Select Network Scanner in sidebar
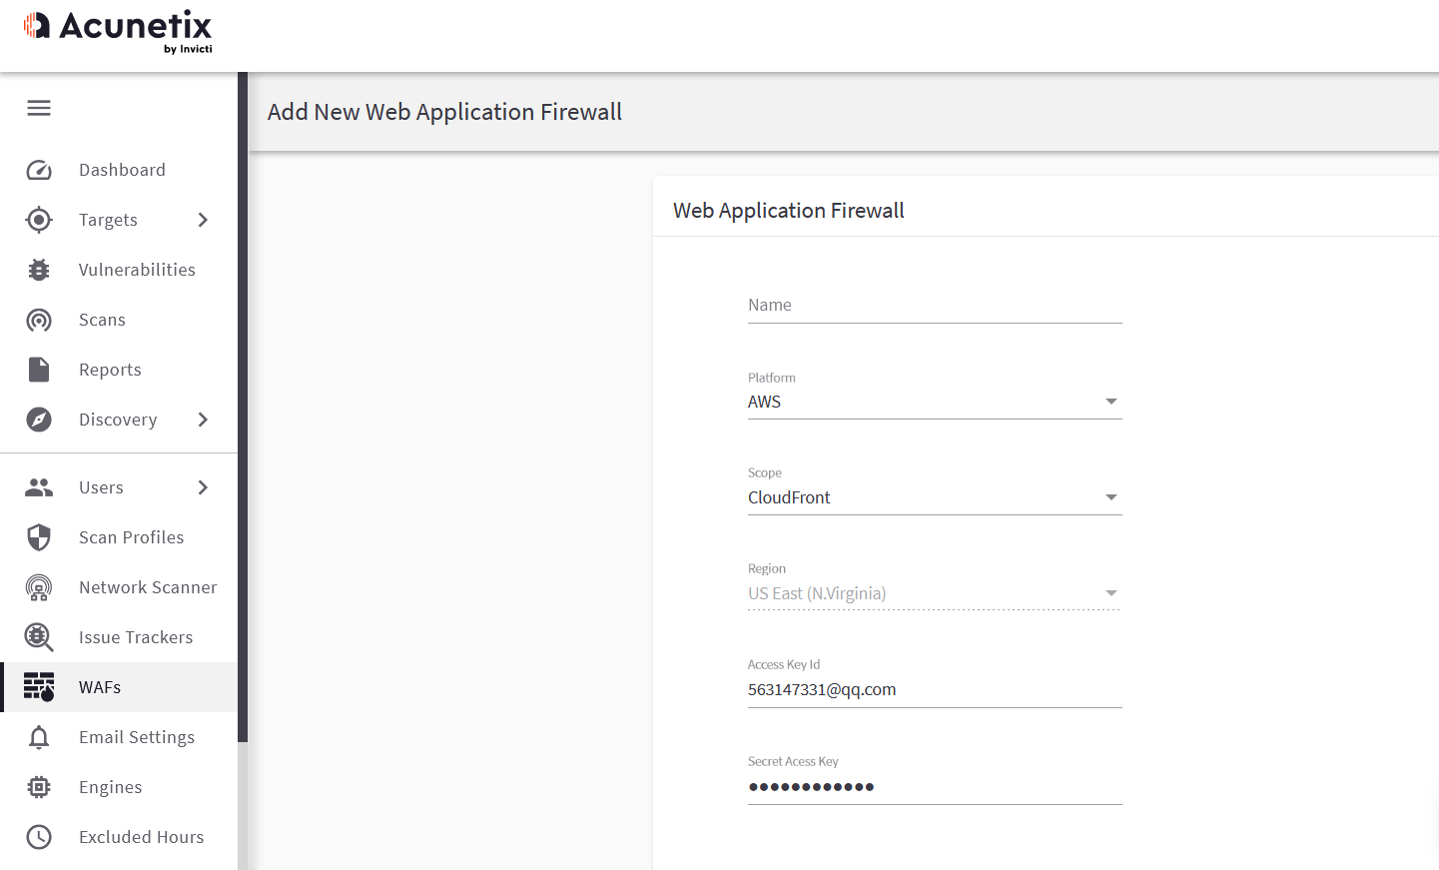Screen dimensions: 1439x870 (119, 587)
